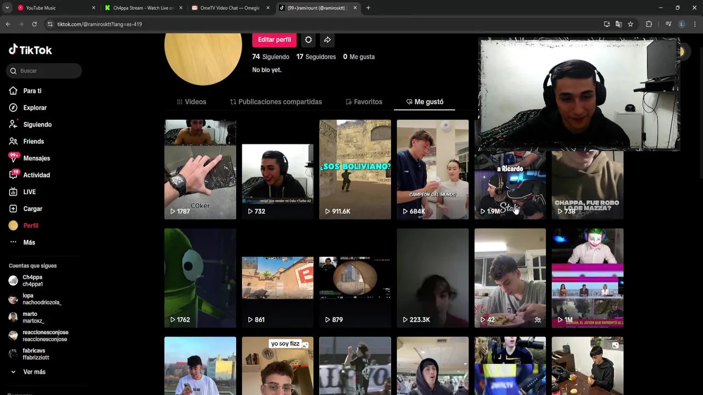
Task: Bookmark this page with star icon
Action: [x=631, y=24]
